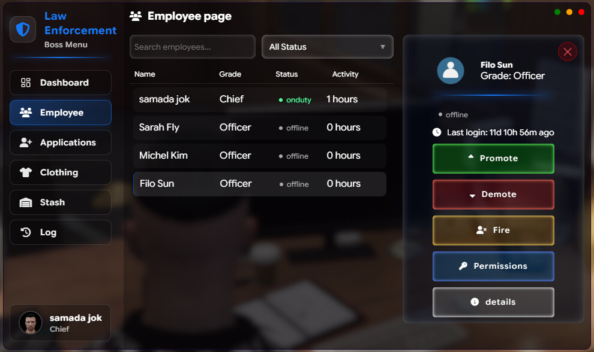Select the Filo Sun employee row
The height and width of the screenshot is (352, 594).
[x=259, y=184]
